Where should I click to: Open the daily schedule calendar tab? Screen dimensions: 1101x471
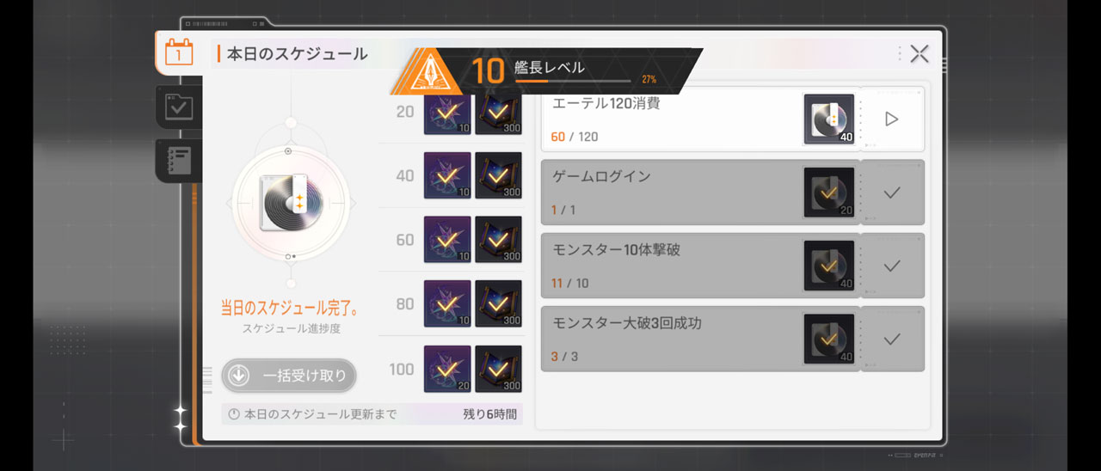178,53
